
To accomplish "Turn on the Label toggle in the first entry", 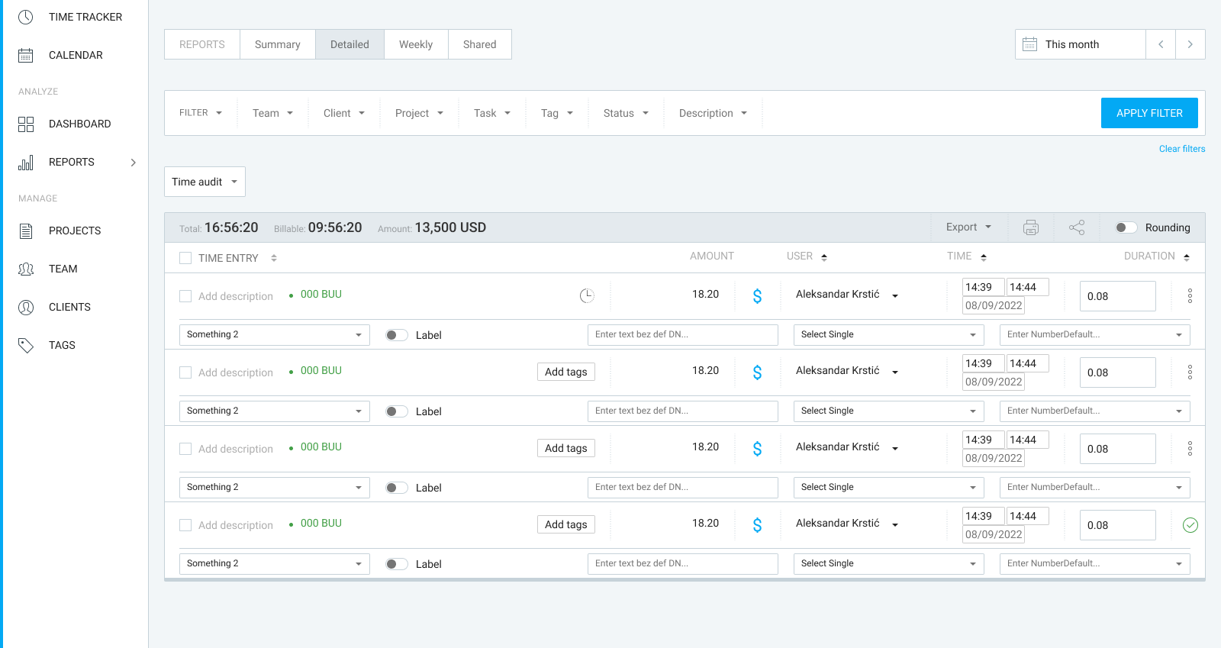I will click(x=396, y=335).
